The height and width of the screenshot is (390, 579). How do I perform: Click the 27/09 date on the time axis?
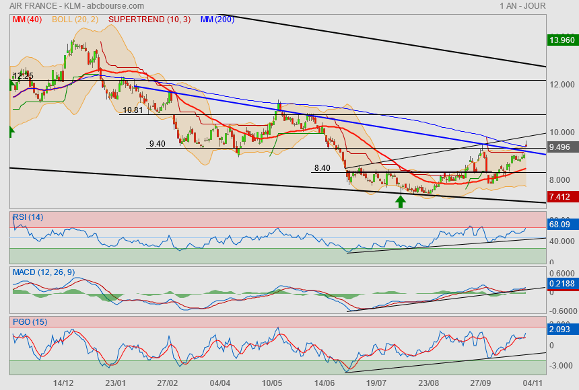481,383
